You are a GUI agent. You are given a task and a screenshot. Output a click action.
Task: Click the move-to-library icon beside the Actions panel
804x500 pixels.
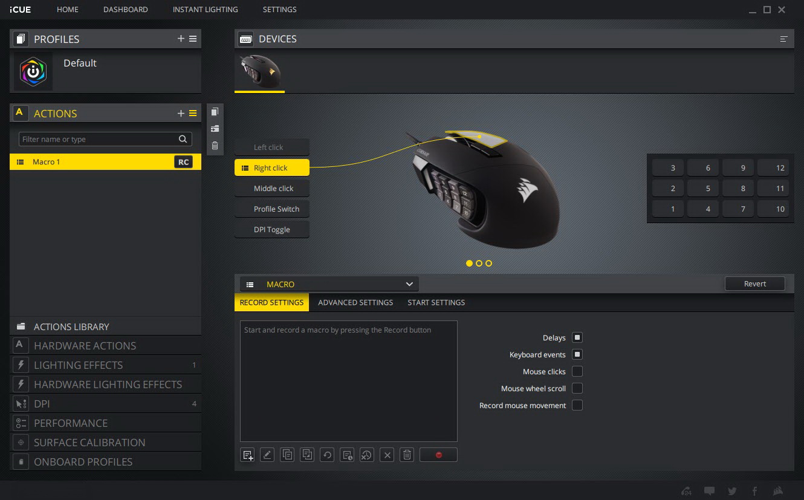point(215,129)
